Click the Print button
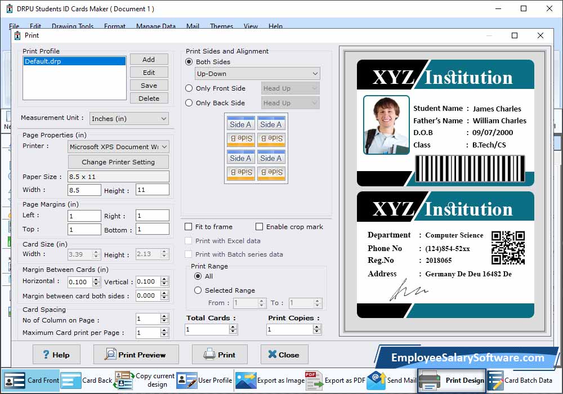The image size is (563, 394). (220, 355)
